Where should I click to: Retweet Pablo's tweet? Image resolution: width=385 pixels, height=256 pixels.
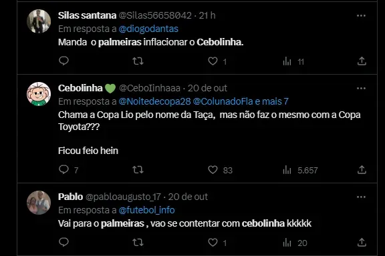click(138, 242)
